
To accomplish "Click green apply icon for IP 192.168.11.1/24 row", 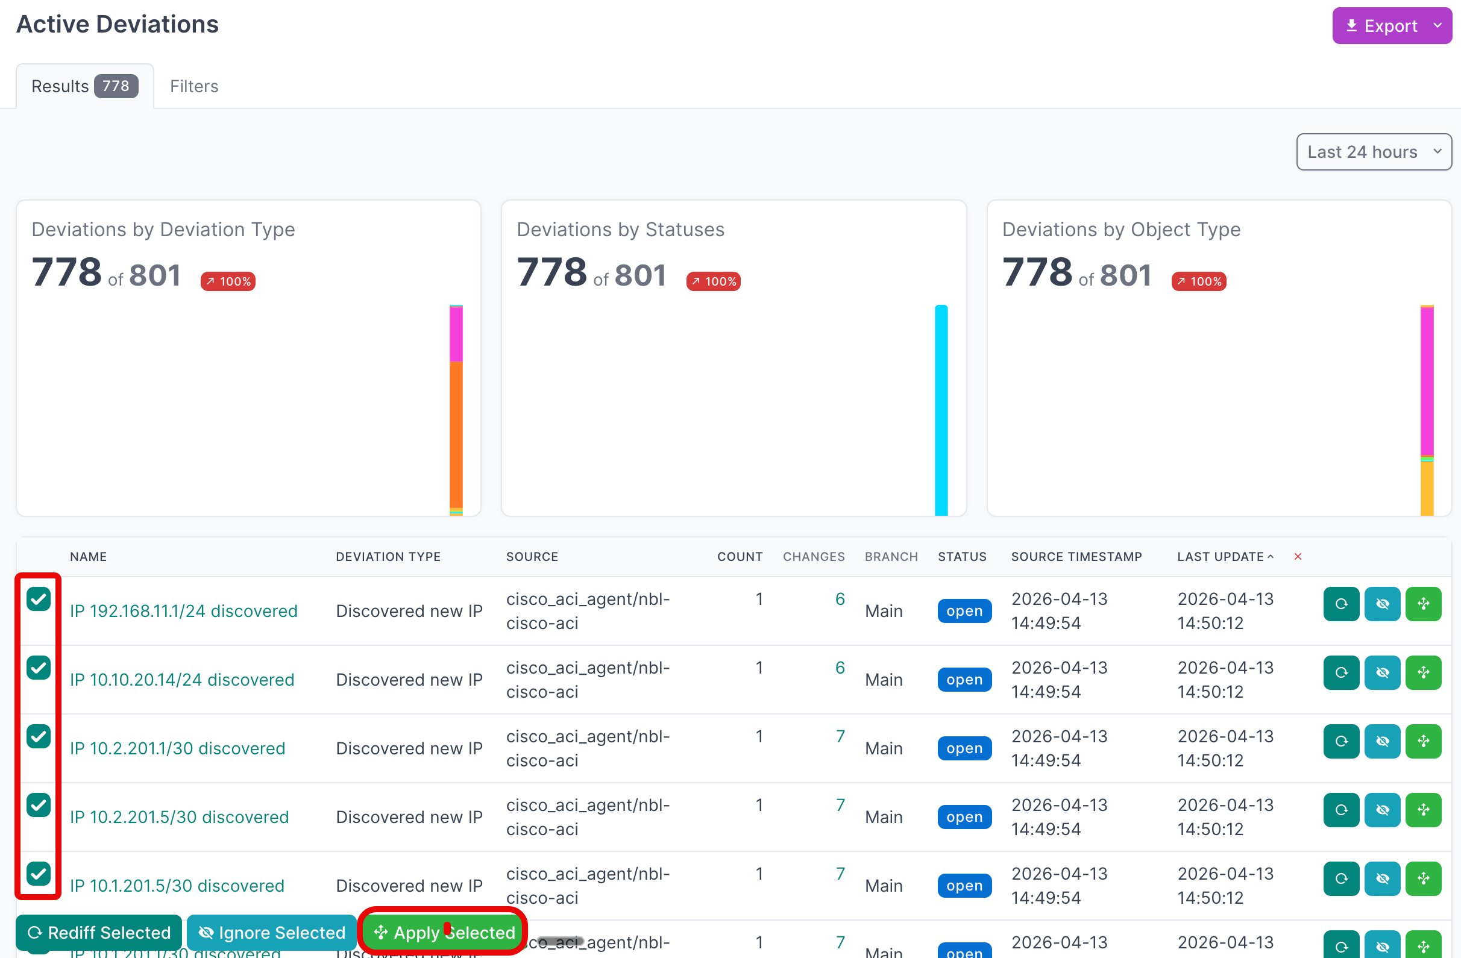I will (1423, 604).
